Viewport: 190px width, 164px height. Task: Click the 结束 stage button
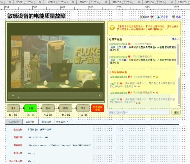[83, 108]
